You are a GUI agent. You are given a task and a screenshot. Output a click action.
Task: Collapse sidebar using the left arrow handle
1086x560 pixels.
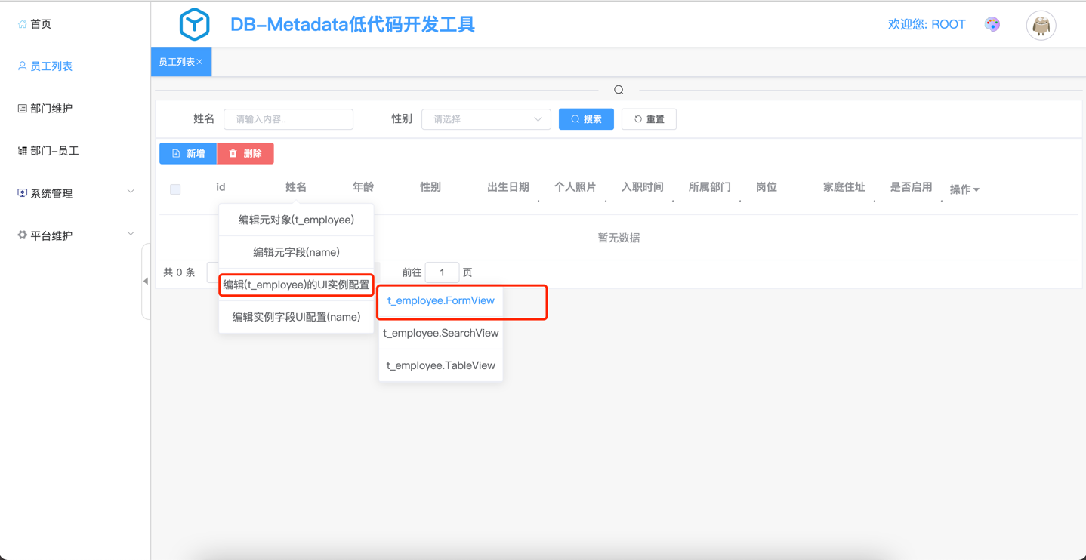point(146,282)
